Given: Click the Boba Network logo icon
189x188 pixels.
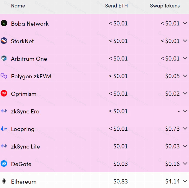Looking at the screenshot, I should click(x=4, y=23).
